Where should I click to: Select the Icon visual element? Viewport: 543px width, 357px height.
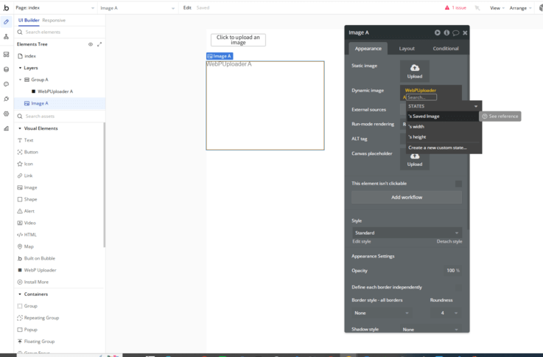[x=25, y=164]
